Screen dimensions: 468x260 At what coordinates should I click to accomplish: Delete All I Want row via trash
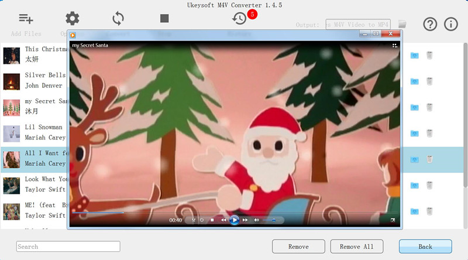click(x=429, y=159)
